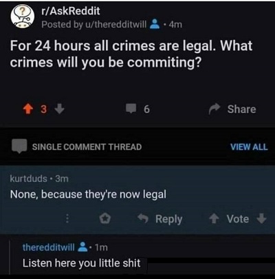Open kurtduds' user profile
The width and height of the screenshot is (275, 279).
point(29,178)
